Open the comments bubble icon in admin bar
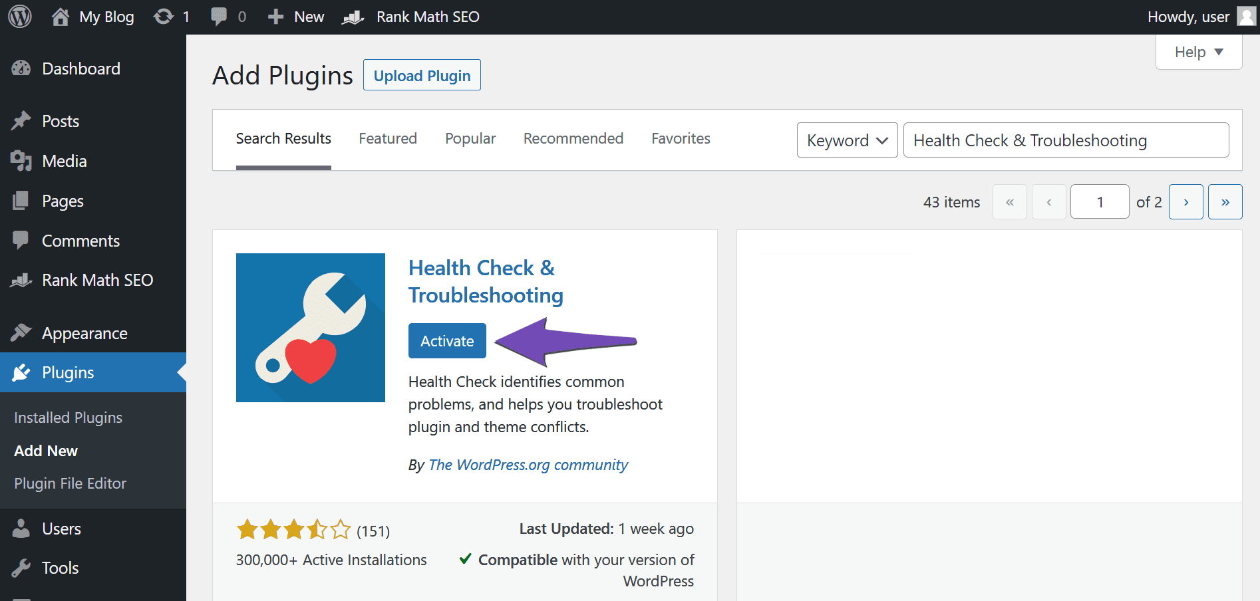The image size is (1260, 601). [219, 17]
